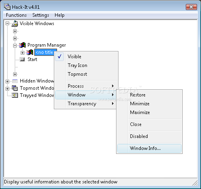Click the Hack-It title bar app icon
The height and width of the screenshot is (189, 201).
point(7,7)
